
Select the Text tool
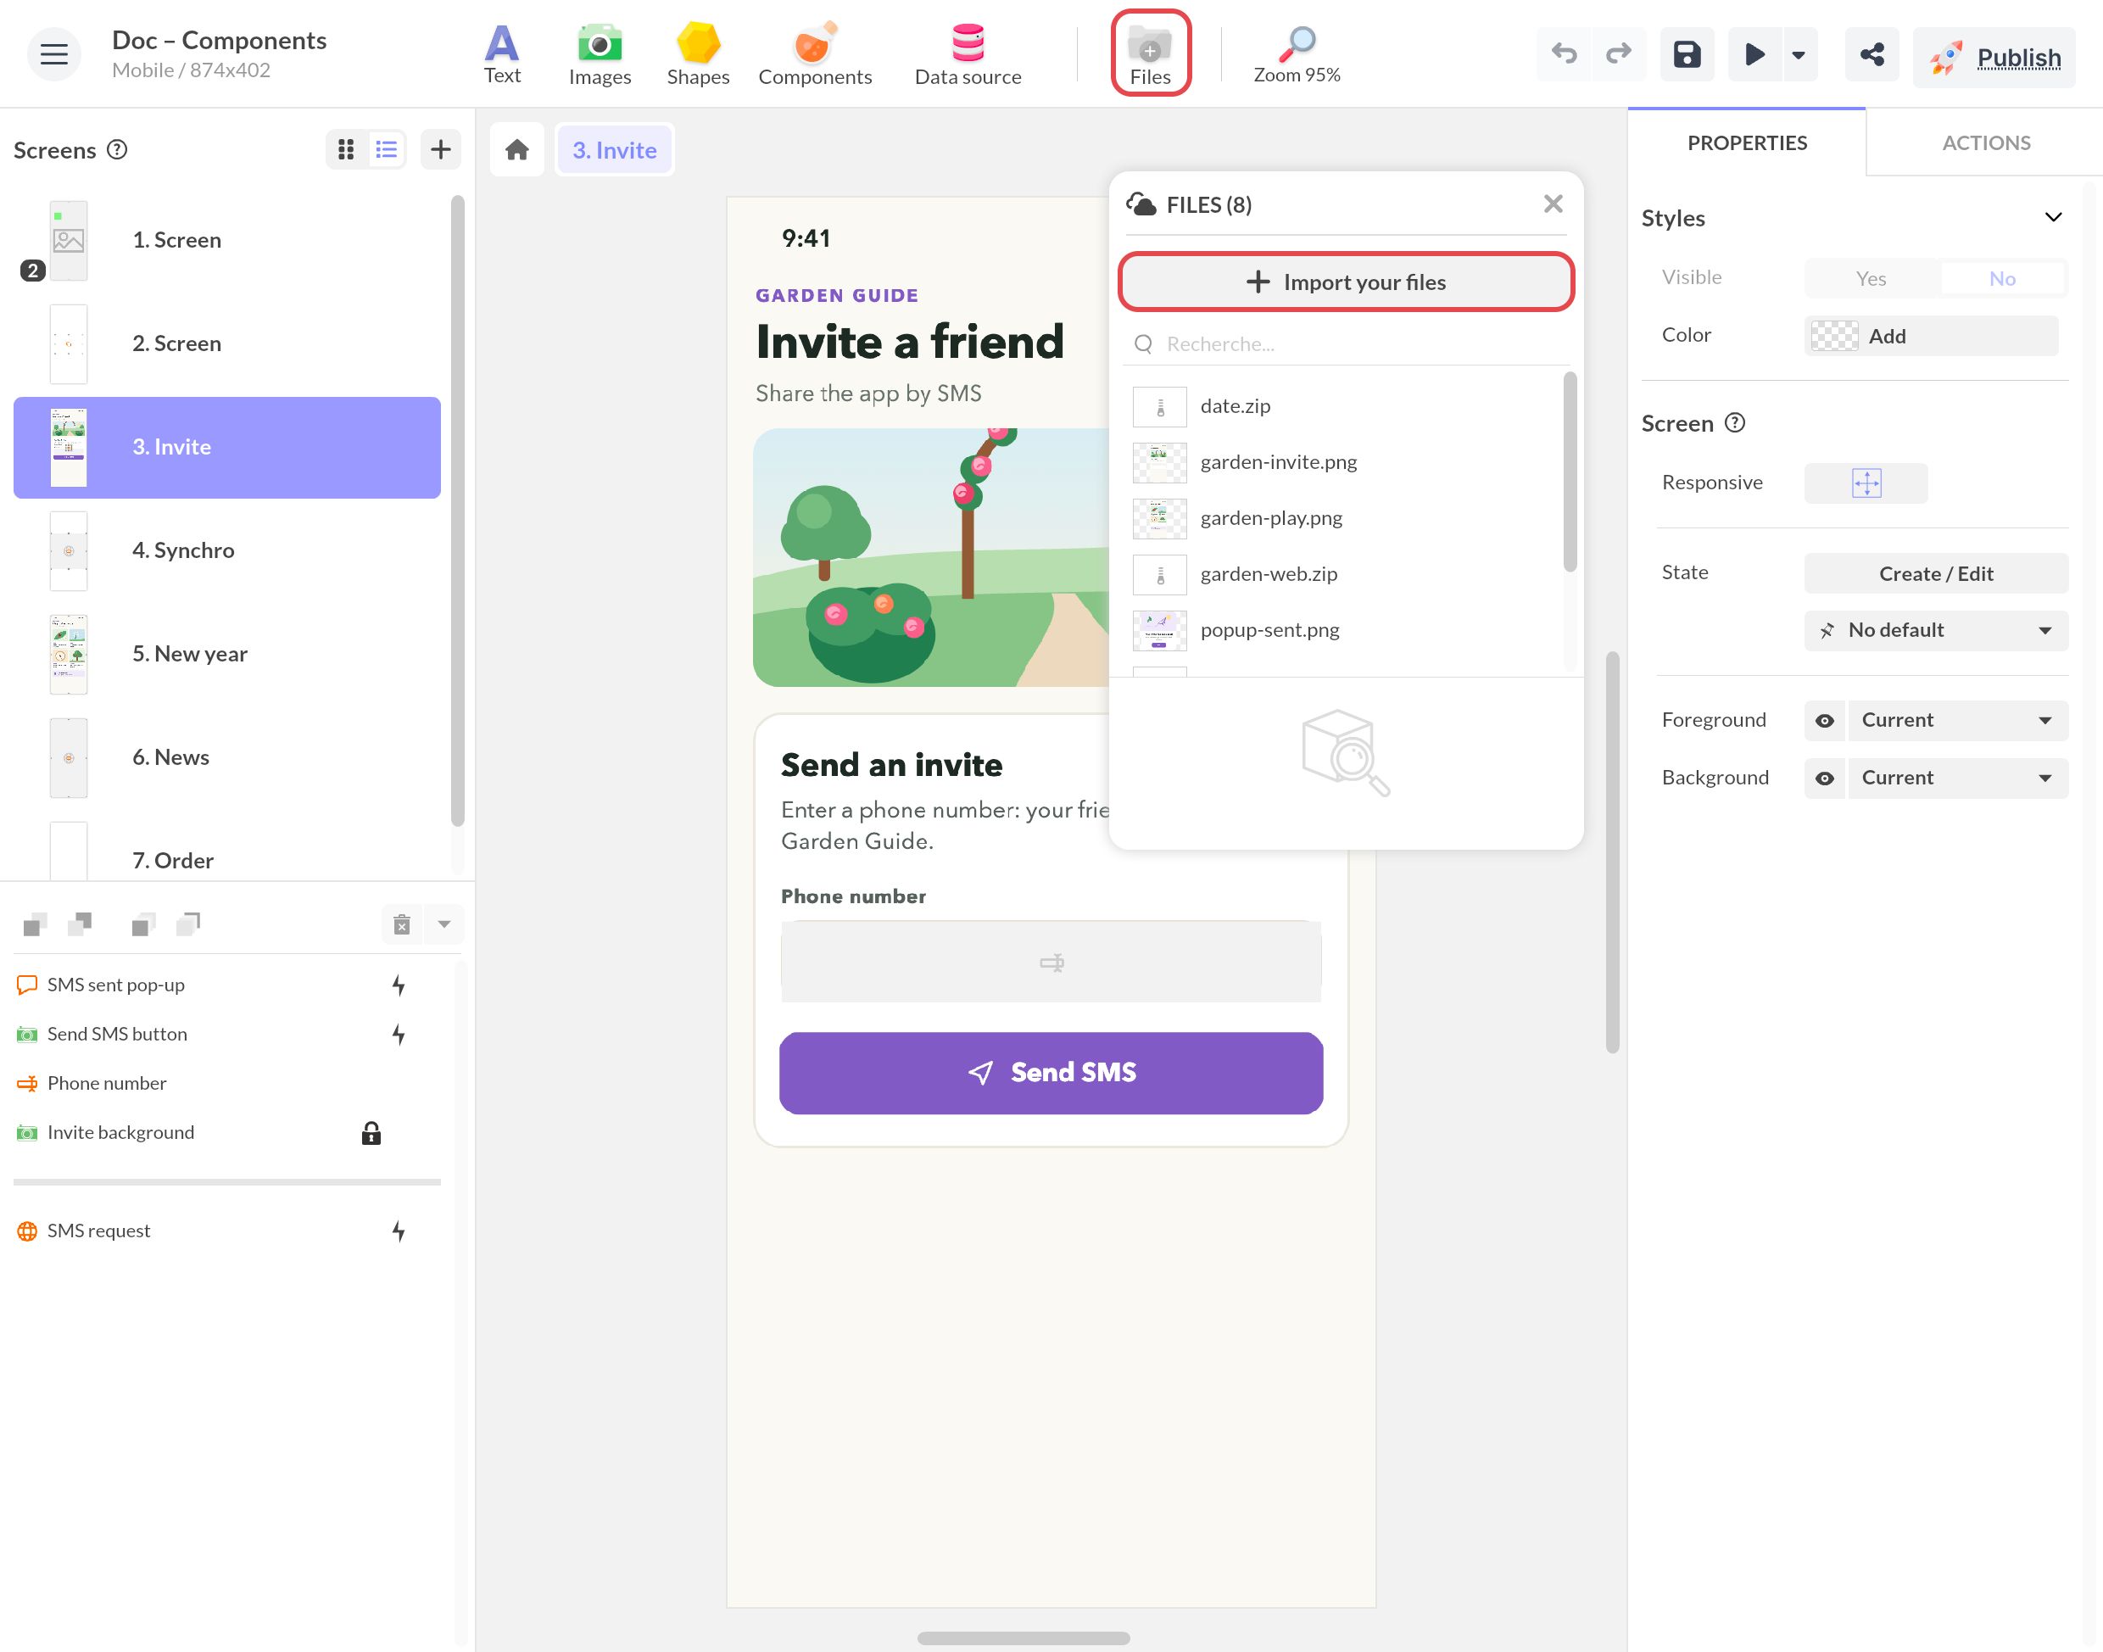coord(502,54)
